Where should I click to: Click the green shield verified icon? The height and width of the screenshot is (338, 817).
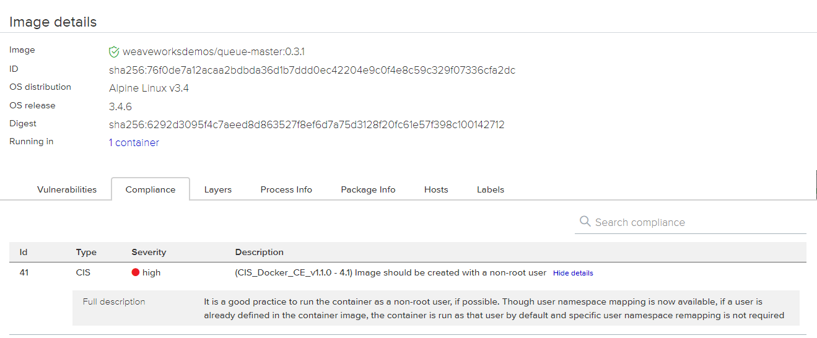[114, 52]
